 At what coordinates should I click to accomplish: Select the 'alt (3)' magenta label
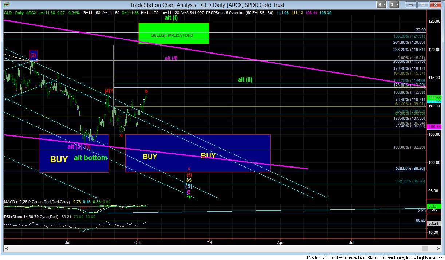coord(75,147)
